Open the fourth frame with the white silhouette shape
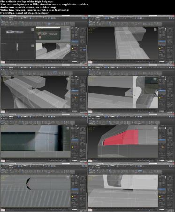 click(131, 89)
